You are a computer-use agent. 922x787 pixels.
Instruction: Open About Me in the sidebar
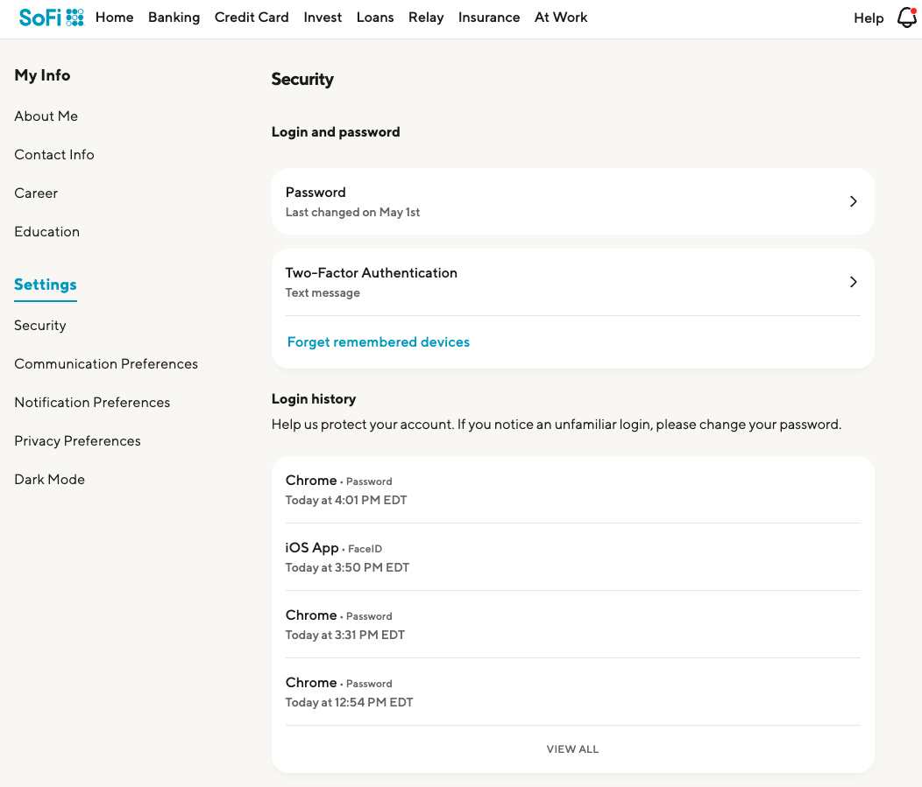[x=46, y=116]
